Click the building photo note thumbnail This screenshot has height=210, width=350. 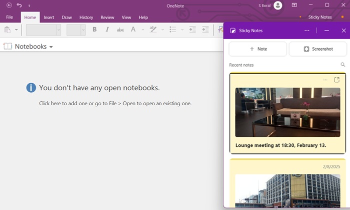287,191
